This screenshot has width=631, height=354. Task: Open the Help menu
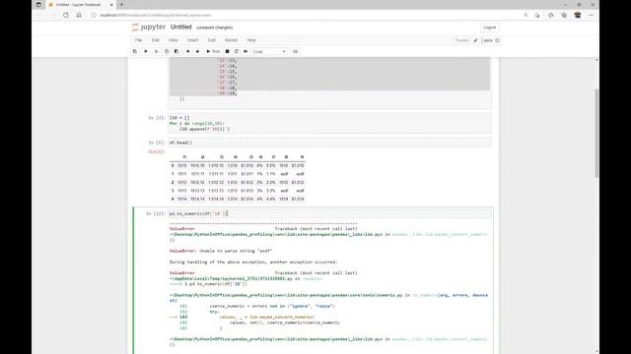coord(251,40)
